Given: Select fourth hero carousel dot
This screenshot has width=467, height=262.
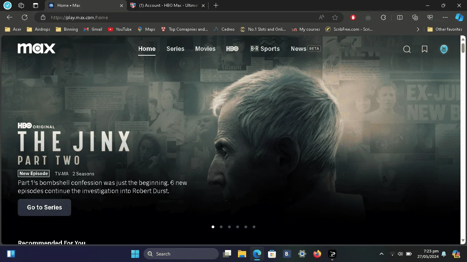Looking at the screenshot, I should (238, 227).
